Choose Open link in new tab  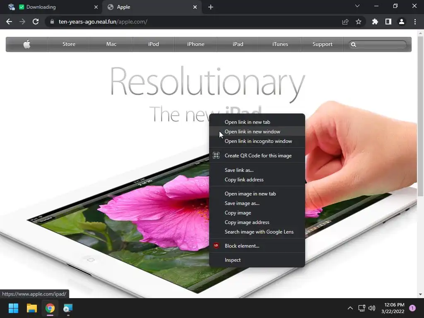(257, 122)
